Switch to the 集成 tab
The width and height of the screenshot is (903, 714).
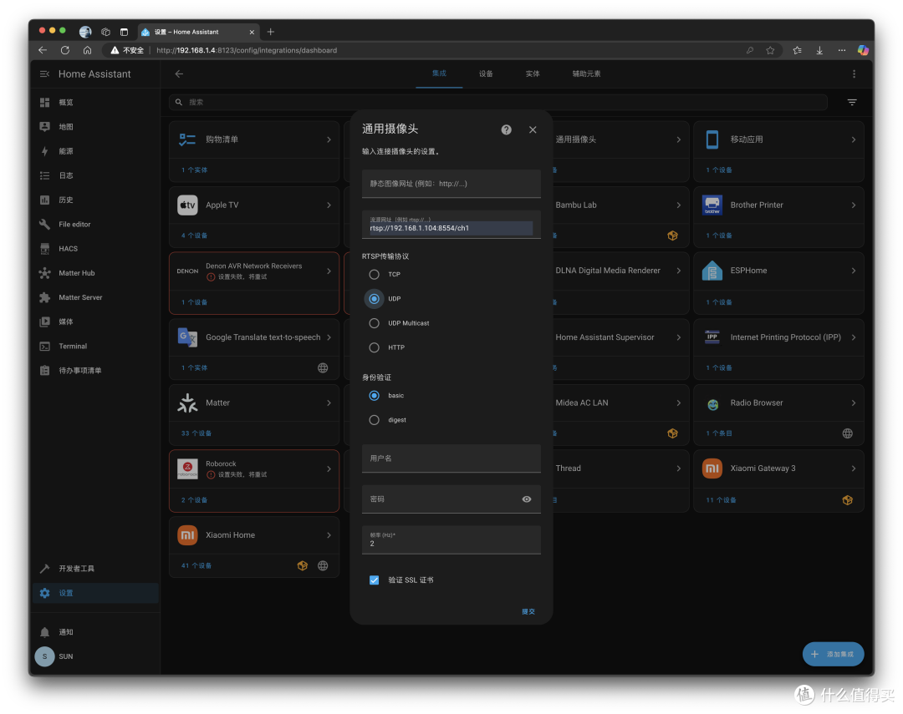click(x=440, y=73)
